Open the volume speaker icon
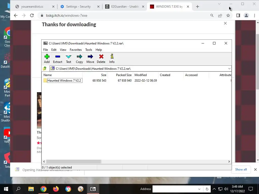 226,189
